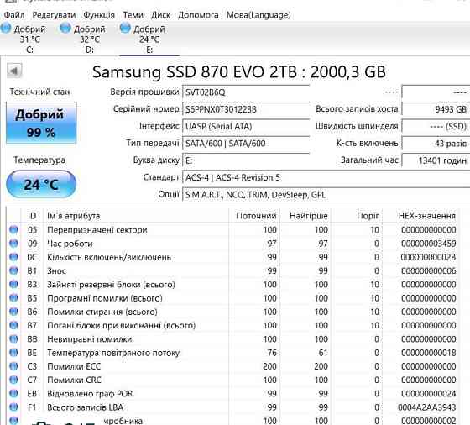Click status icon of Погані блоки при виконанні row

coord(13,325)
